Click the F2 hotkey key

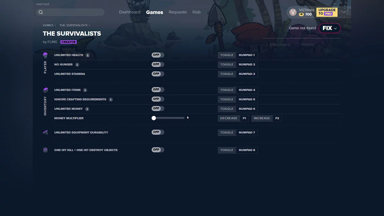coord(277,118)
